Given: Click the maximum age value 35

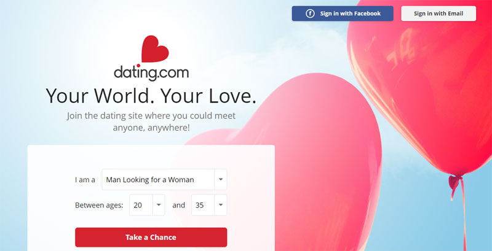Looking at the screenshot, I should [x=199, y=206].
